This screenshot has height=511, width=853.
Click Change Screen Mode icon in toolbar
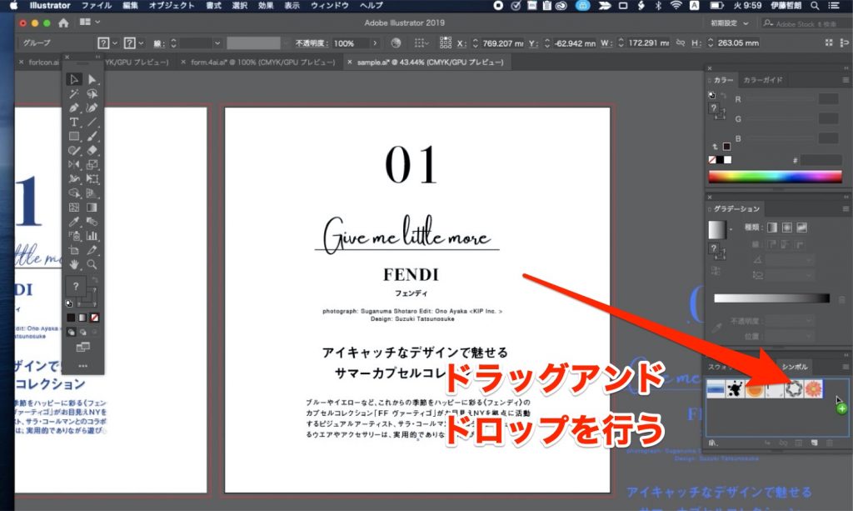[82, 347]
